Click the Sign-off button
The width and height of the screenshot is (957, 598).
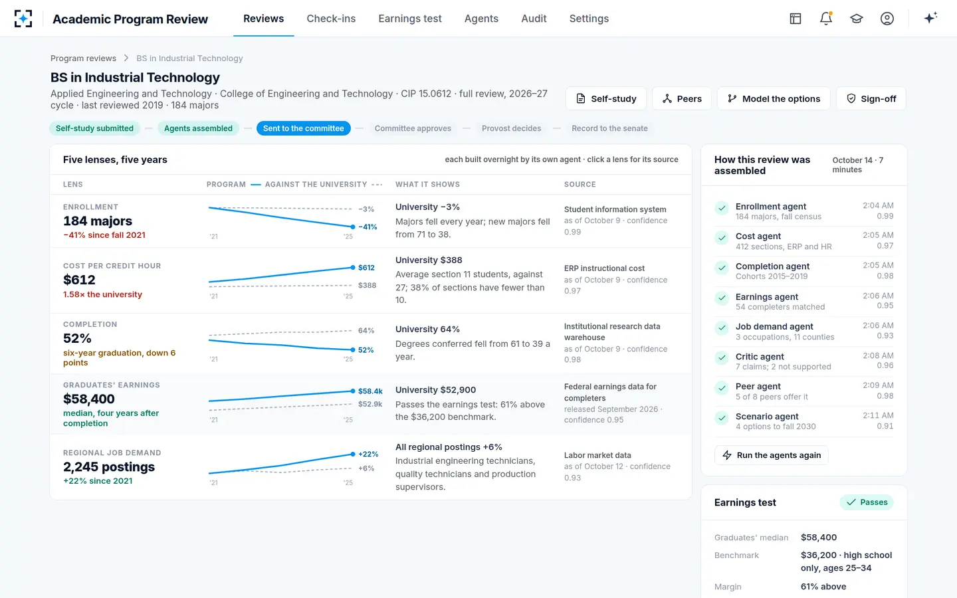pyautogui.click(x=871, y=98)
